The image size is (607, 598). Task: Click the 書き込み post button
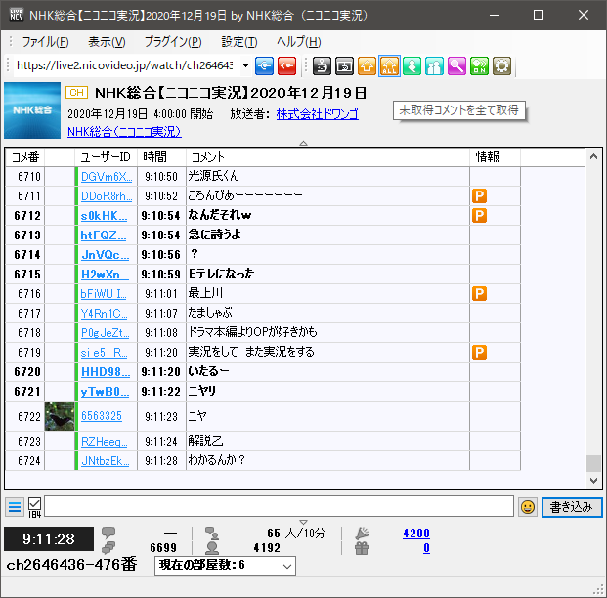point(572,507)
